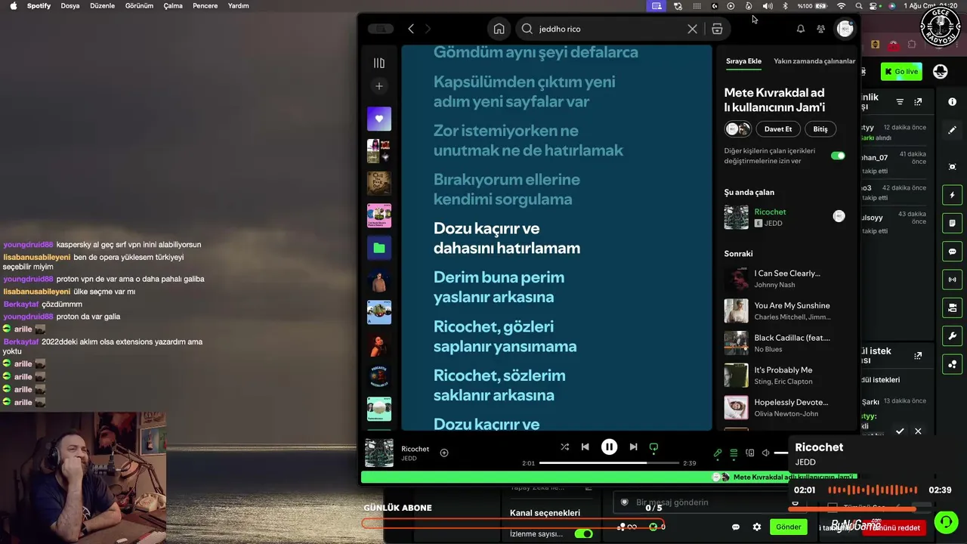Open Liked Songs playlist
The width and height of the screenshot is (967, 544).
379,119
